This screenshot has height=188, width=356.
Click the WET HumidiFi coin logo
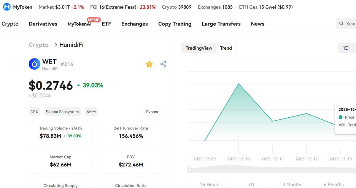[x=34, y=64]
